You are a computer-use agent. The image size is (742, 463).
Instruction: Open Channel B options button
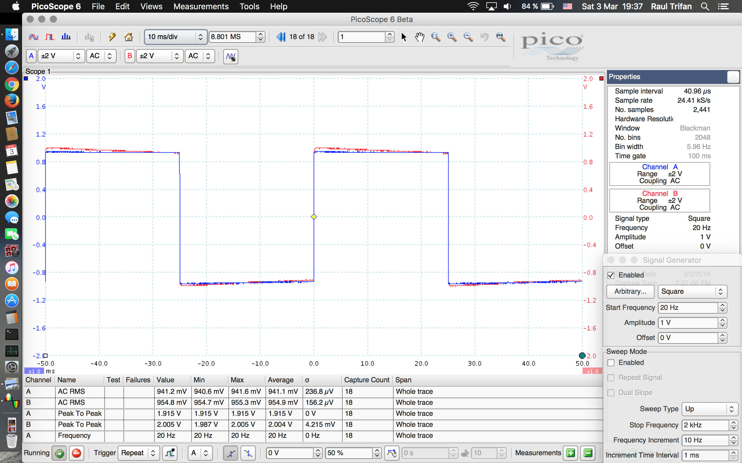click(x=130, y=56)
